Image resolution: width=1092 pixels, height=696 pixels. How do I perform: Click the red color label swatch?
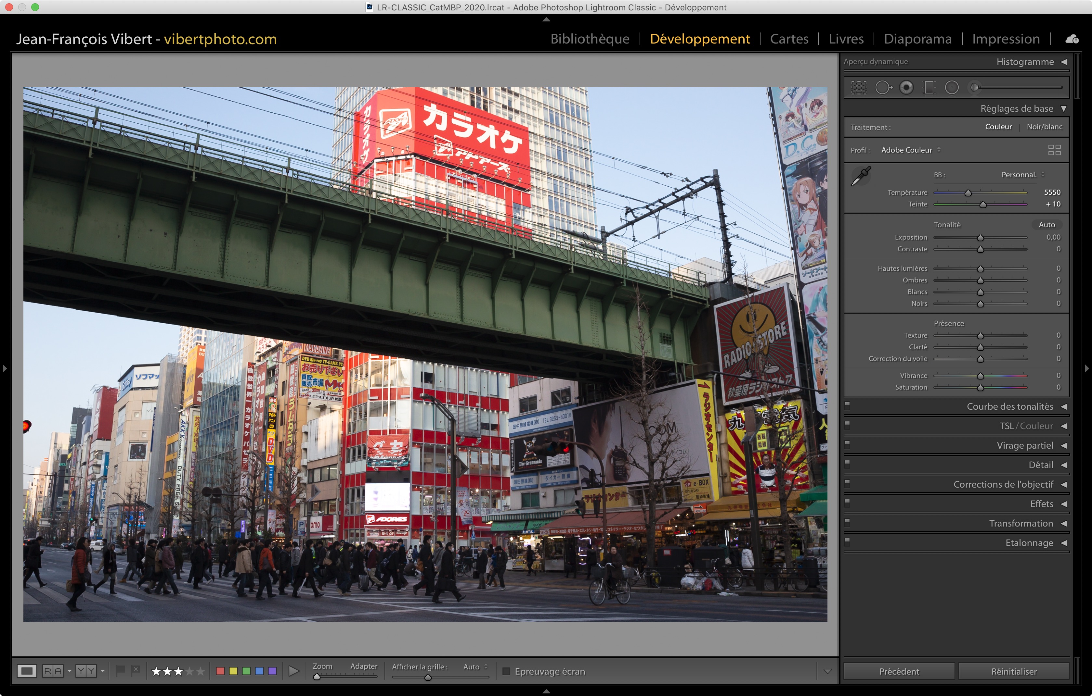[220, 671]
